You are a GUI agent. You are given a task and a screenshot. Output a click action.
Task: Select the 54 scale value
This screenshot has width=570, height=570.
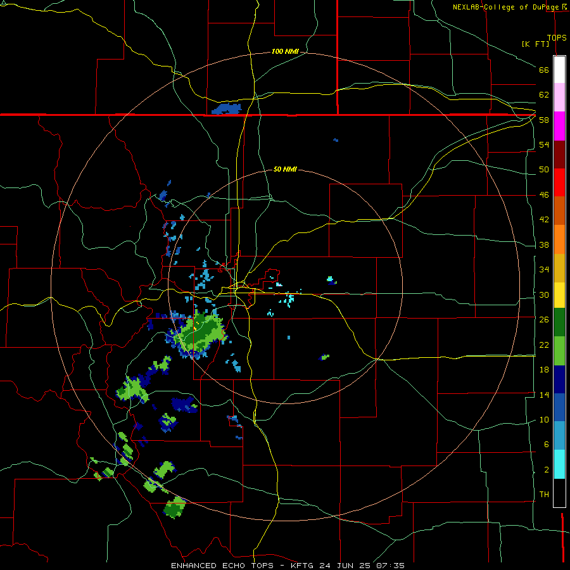coord(544,144)
